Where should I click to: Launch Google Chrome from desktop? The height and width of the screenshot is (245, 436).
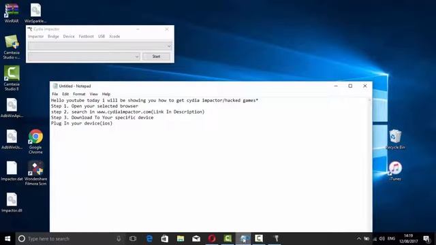tap(35, 141)
